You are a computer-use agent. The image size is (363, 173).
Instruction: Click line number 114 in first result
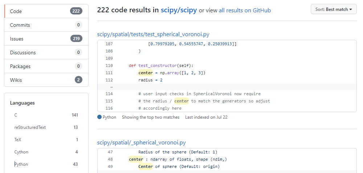pos(109,94)
